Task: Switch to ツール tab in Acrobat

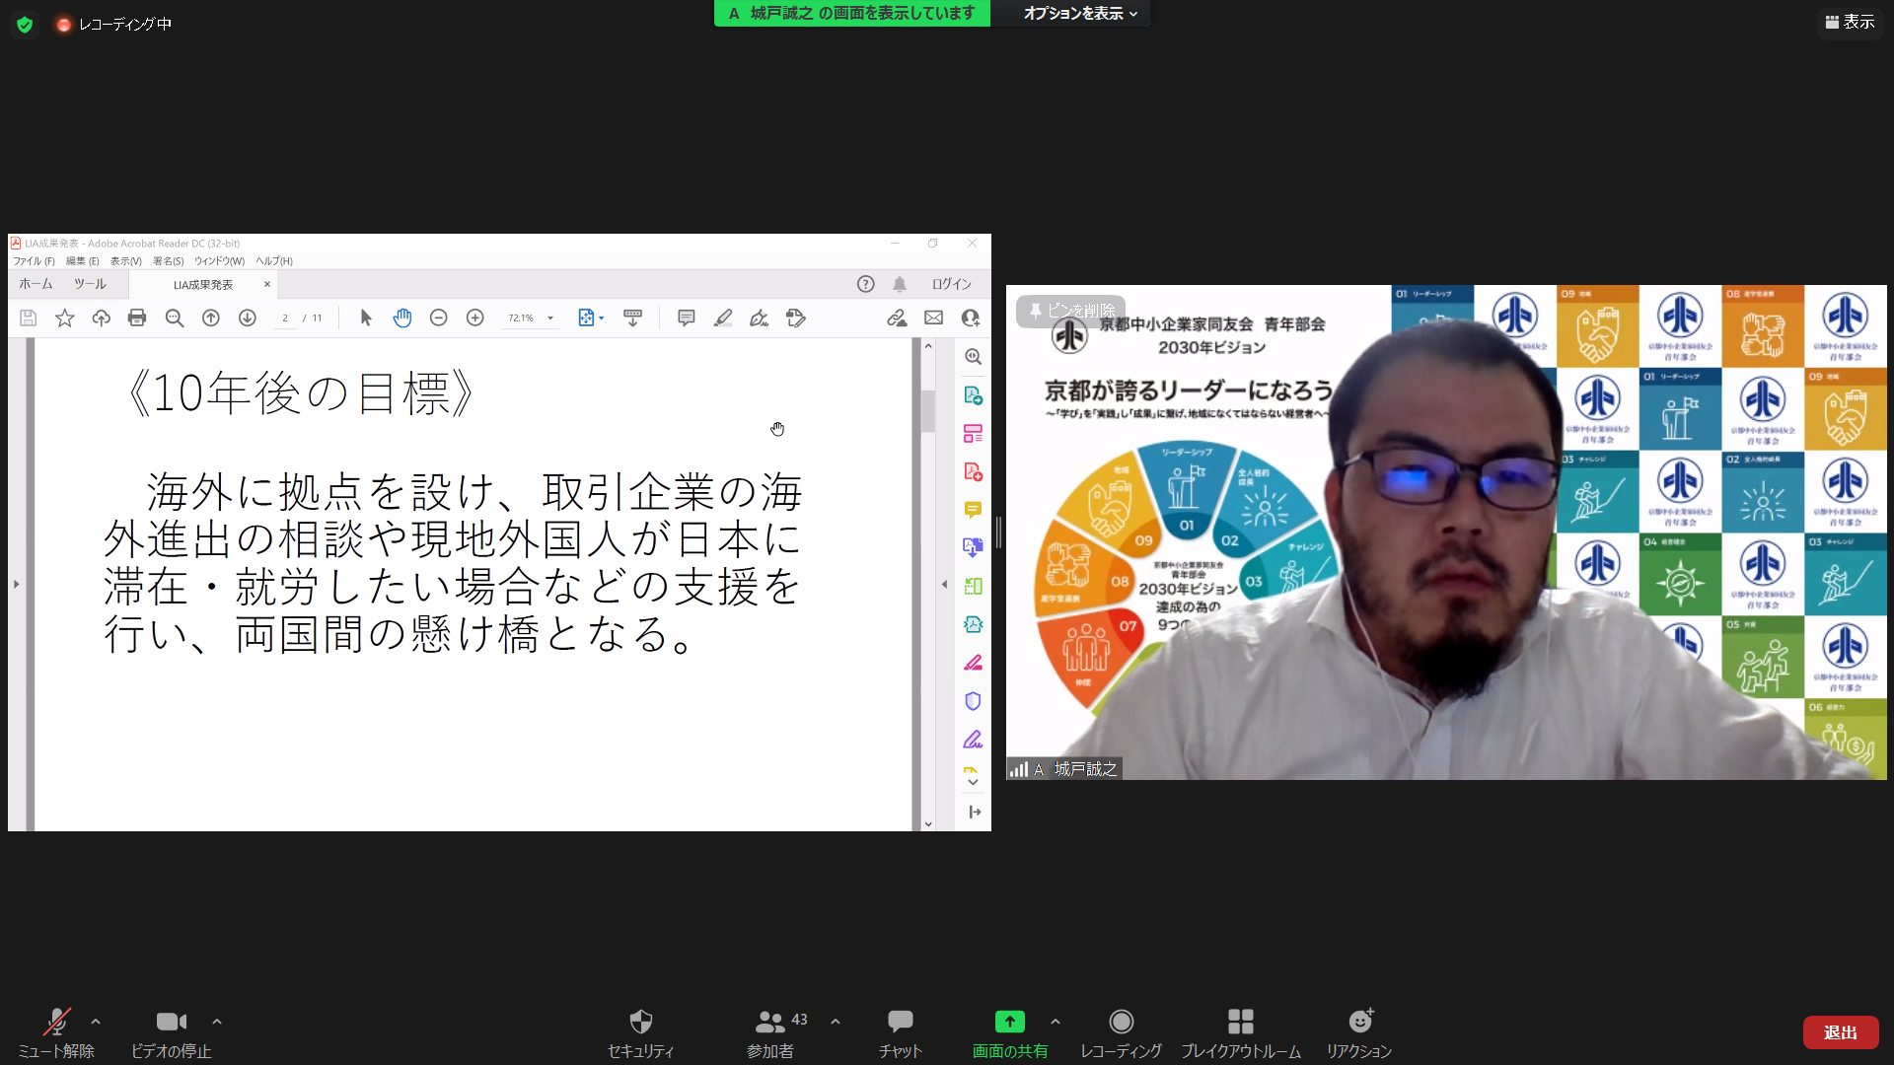Action: pos(90,284)
